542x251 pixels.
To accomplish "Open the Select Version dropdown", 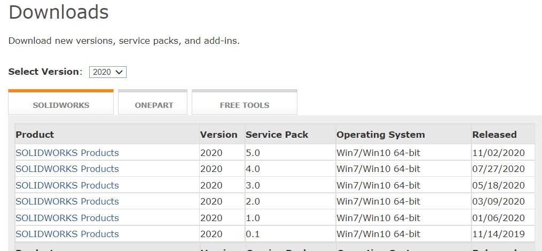I will pyautogui.click(x=107, y=72).
